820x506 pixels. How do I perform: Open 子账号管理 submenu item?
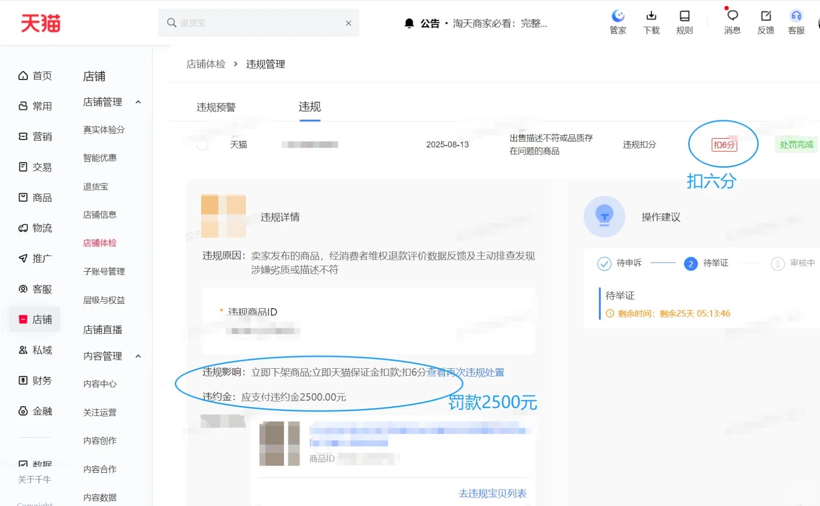pos(104,272)
